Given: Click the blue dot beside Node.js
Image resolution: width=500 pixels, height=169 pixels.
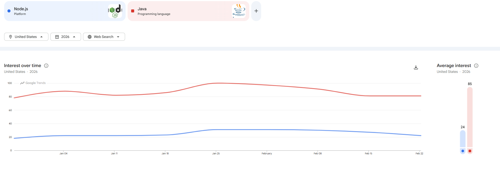Looking at the screenshot, I should click(x=9, y=11).
